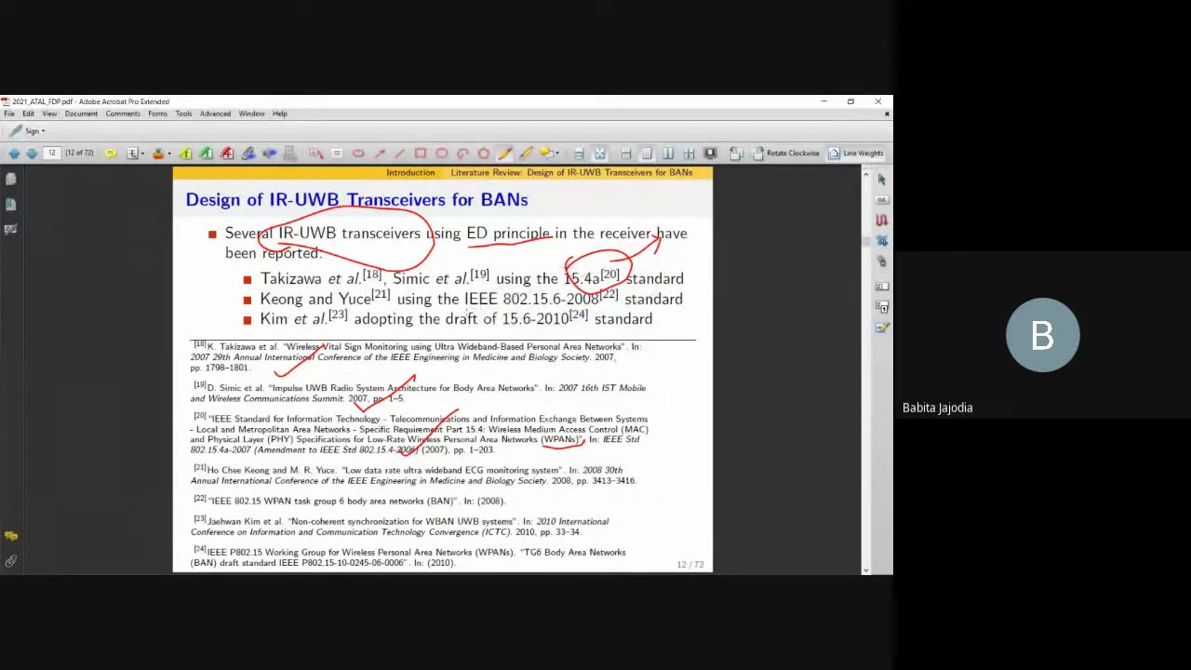
Task: Choose the Select Object arrow tool
Action: 881,179
